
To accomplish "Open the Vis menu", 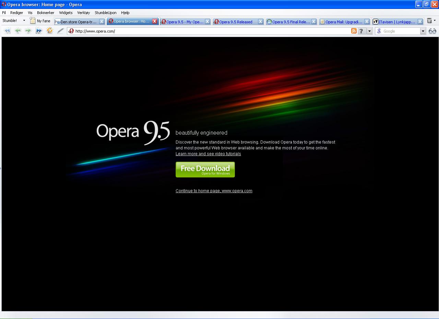I will click(30, 13).
